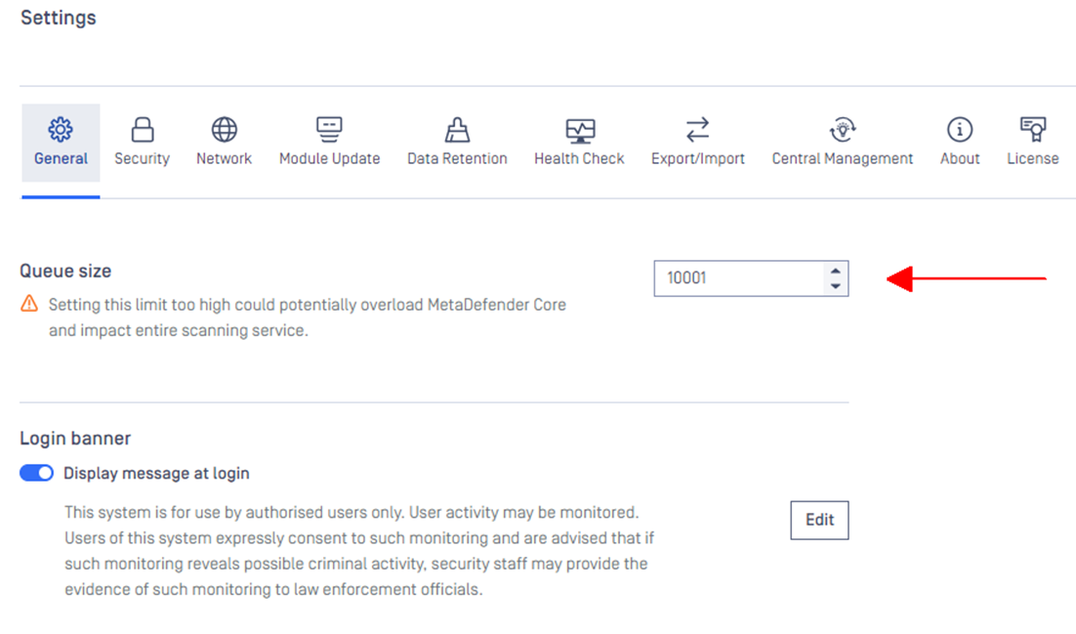
Task: Toggle the Display message at login switch
Action: click(x=36, y=473)
